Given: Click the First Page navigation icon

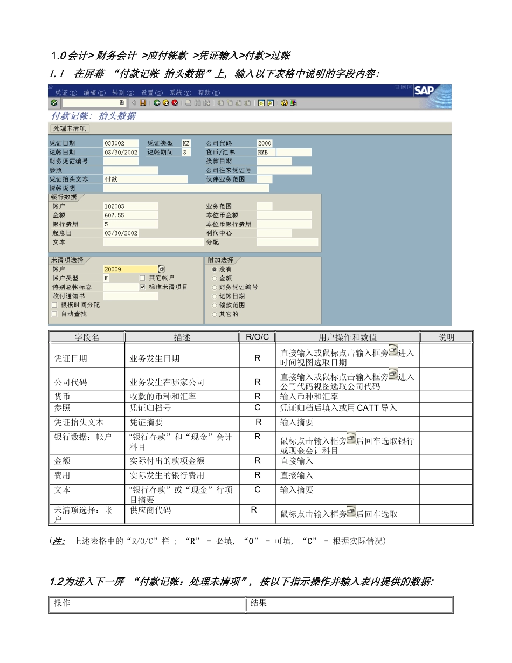Looking at the screenshot, I should pos(220,102).
